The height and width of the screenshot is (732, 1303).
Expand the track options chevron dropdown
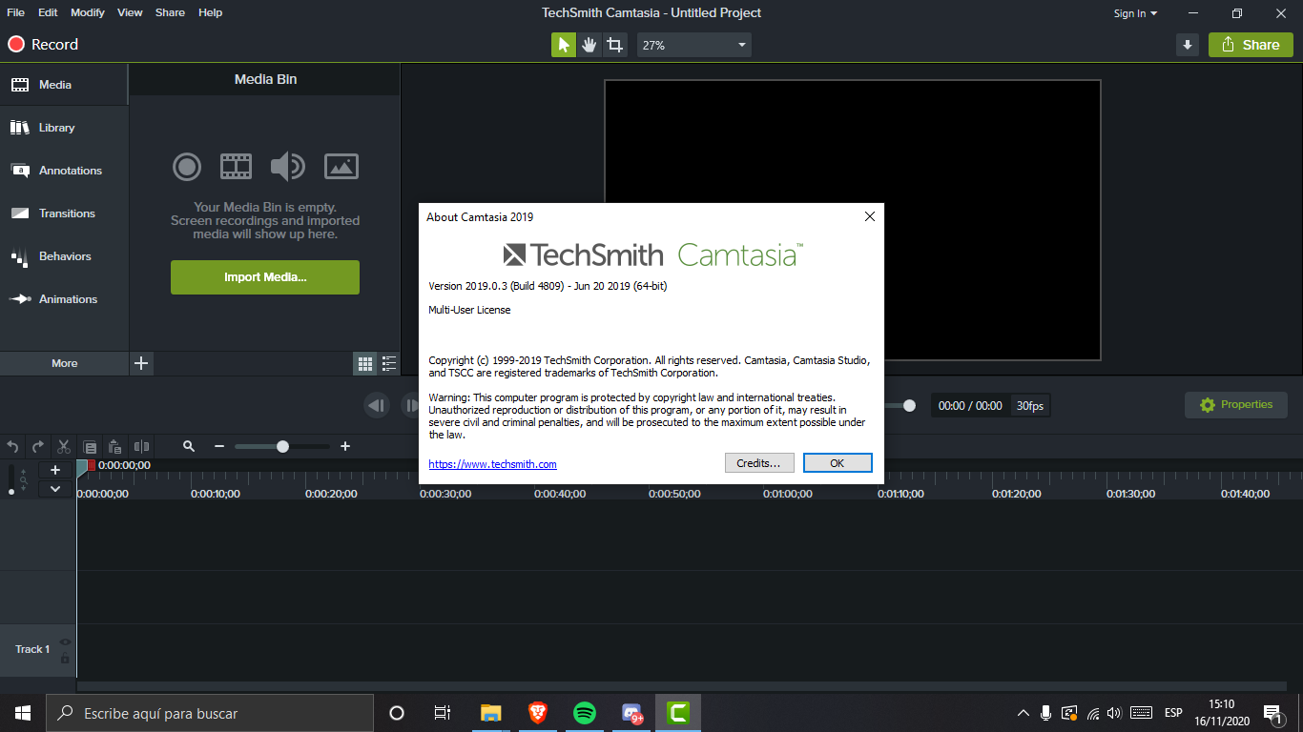pyautogui.click(x=55, y=489)
